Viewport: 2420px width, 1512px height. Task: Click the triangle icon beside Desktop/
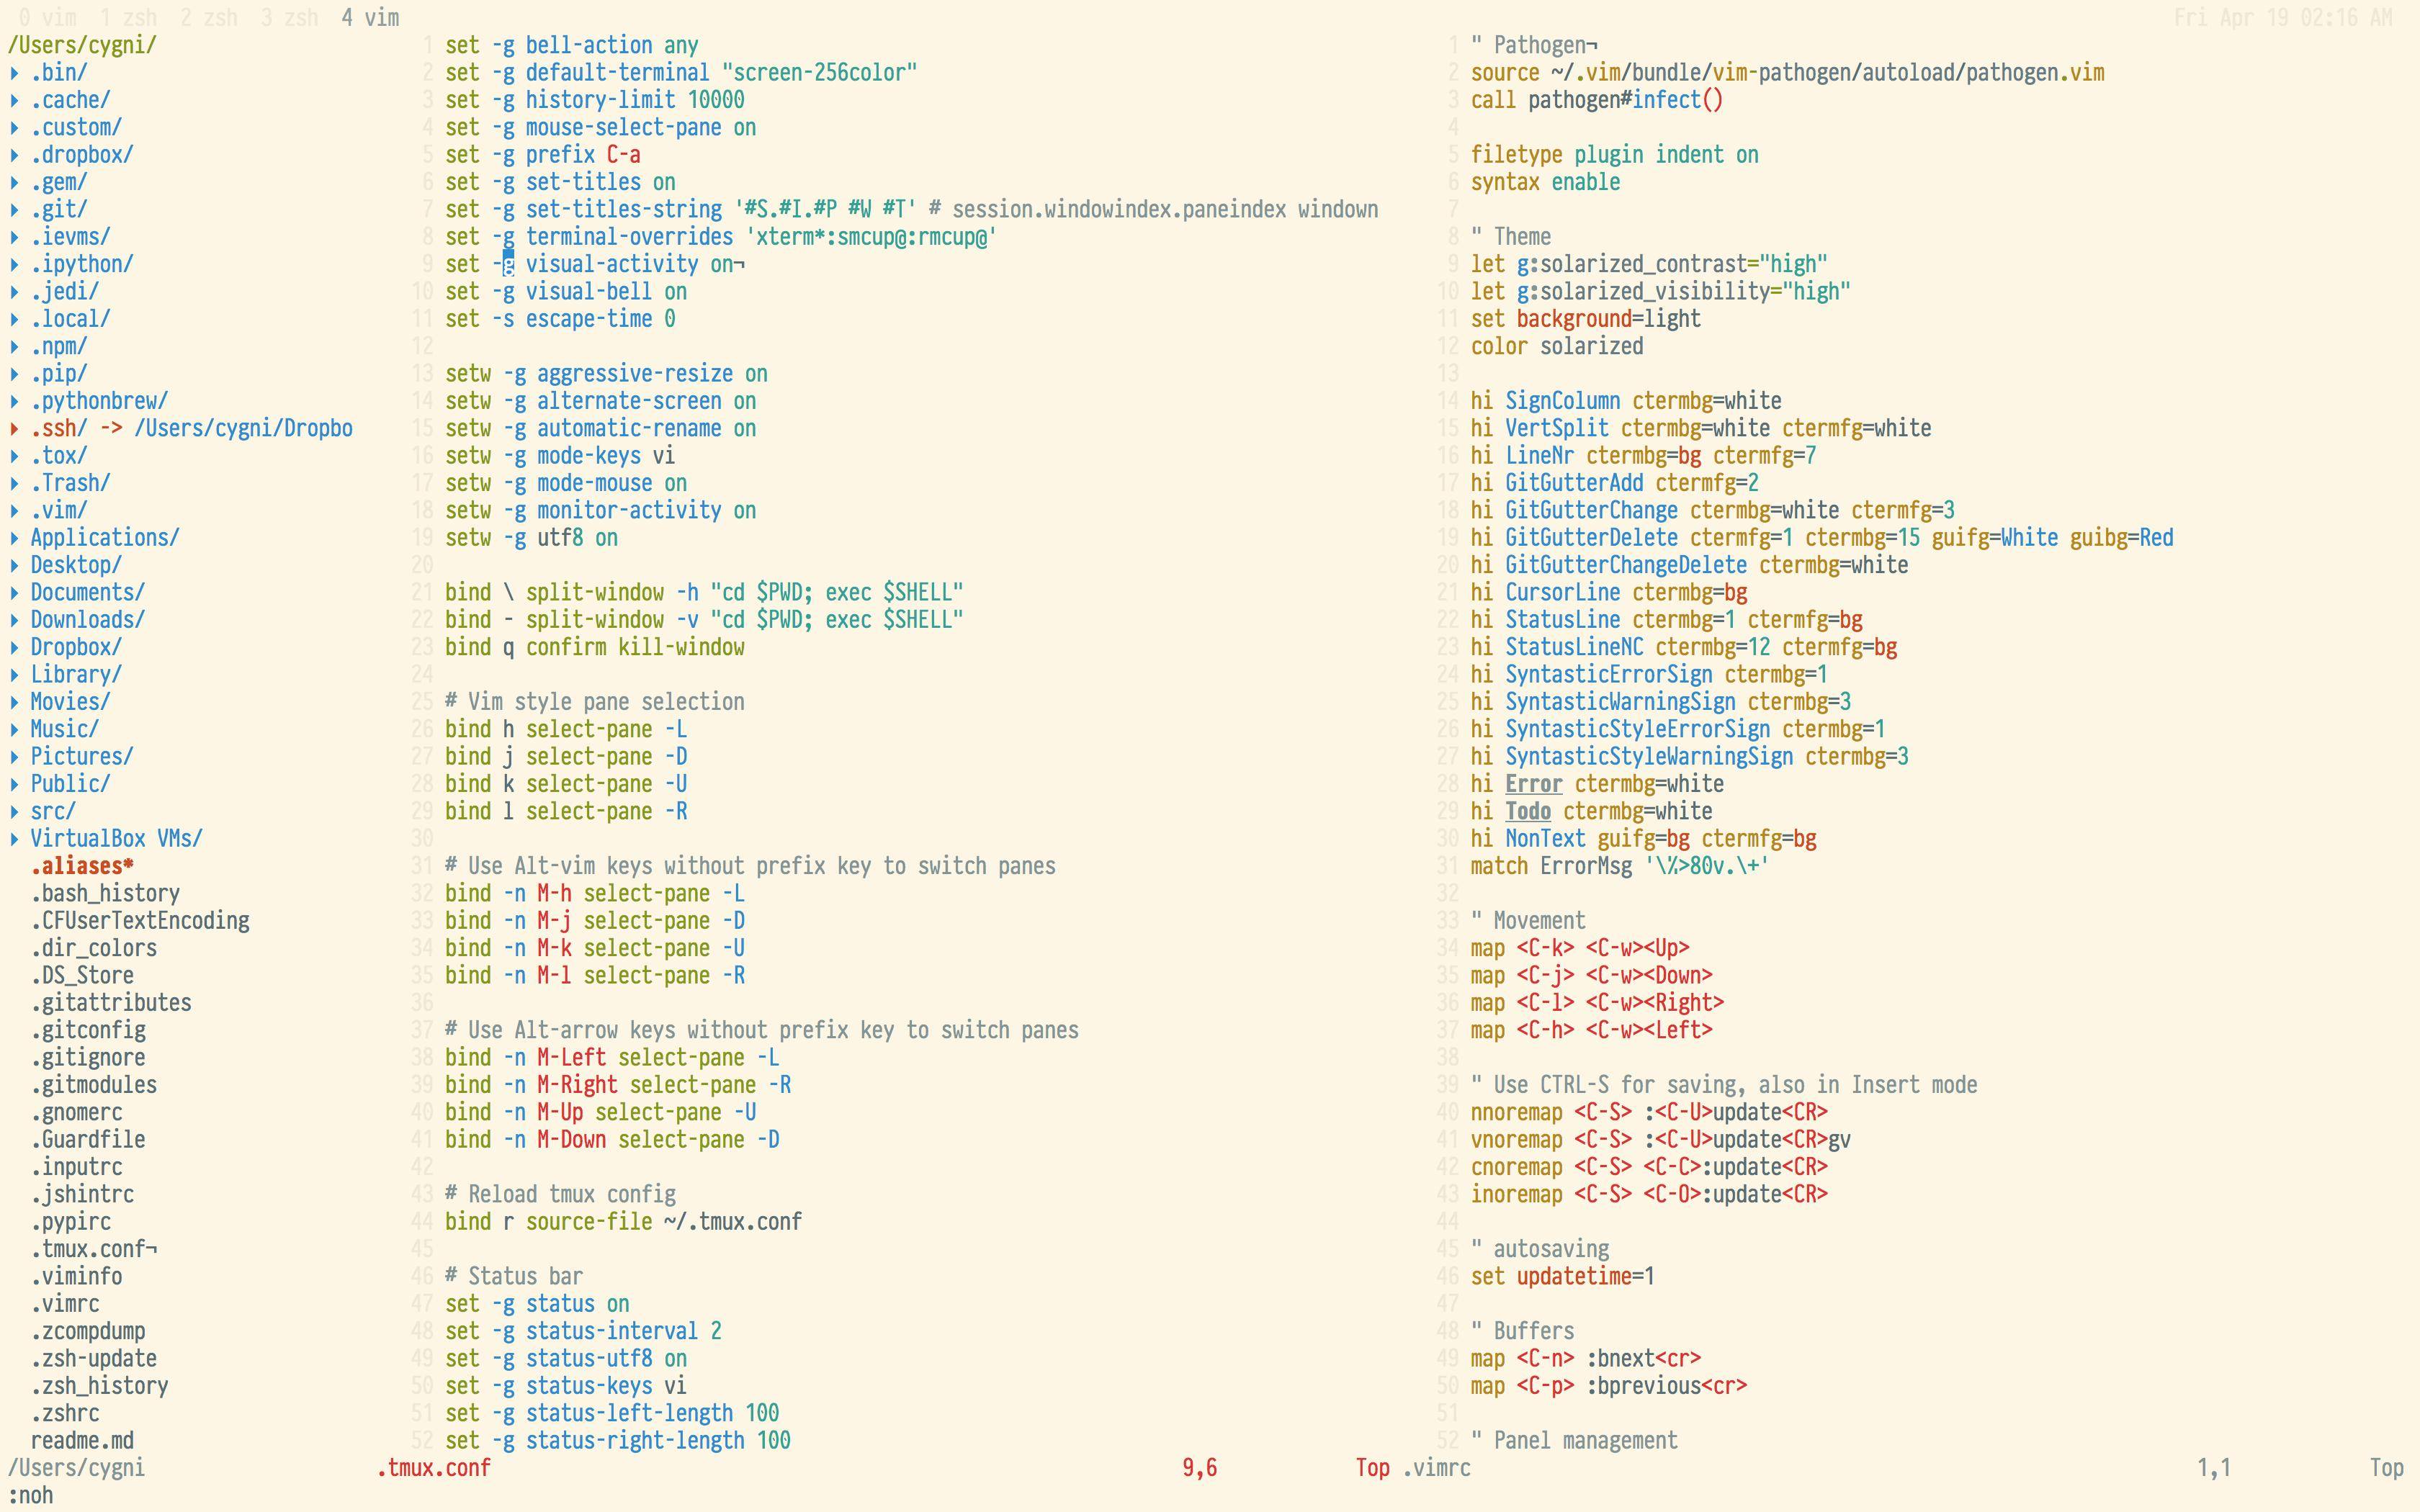coord(15,566)
